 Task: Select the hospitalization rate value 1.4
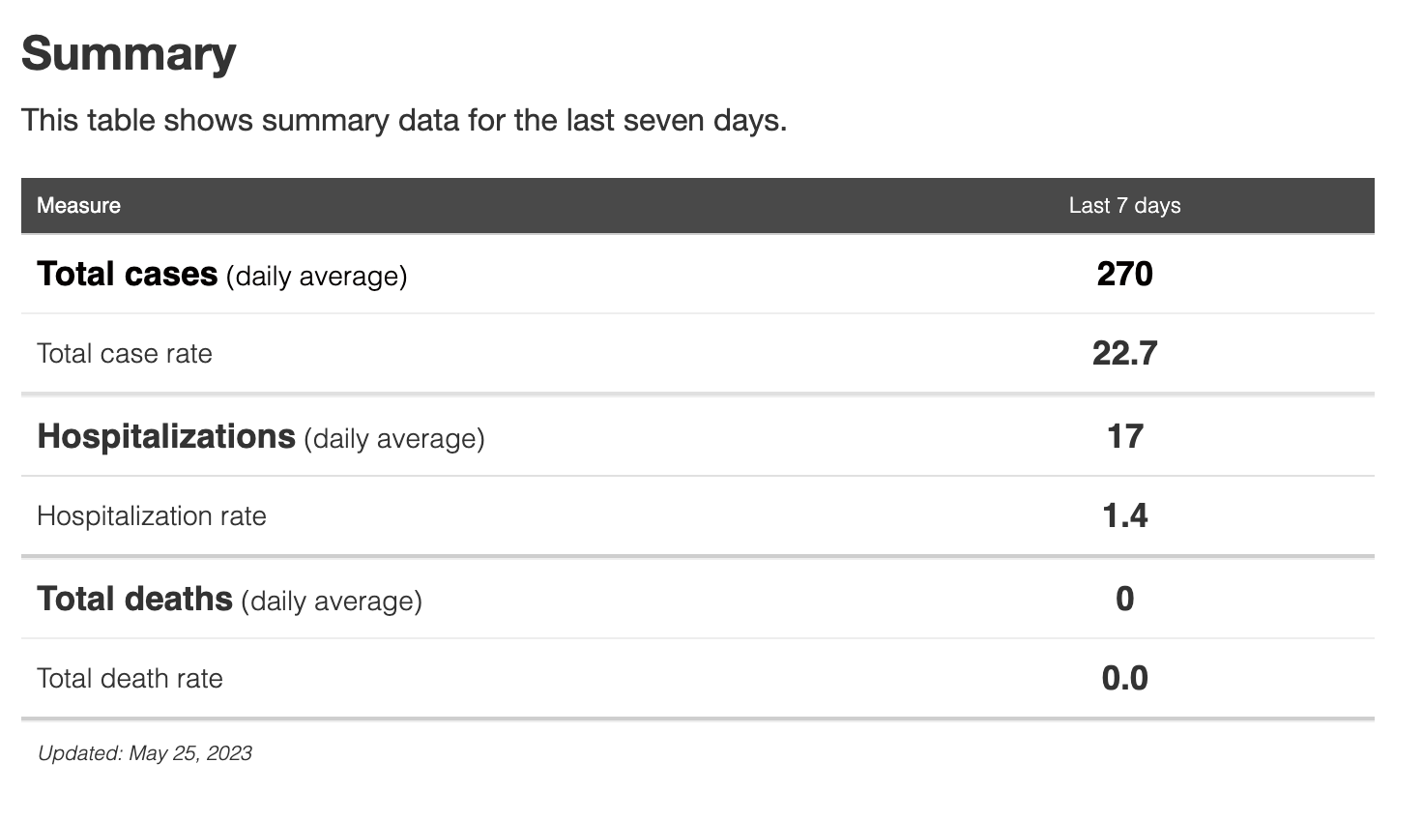[x=1124, y=516]
